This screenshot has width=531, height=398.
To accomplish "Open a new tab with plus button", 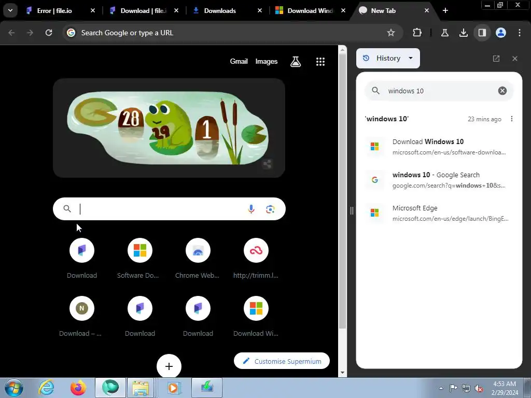I will point(445,10).
